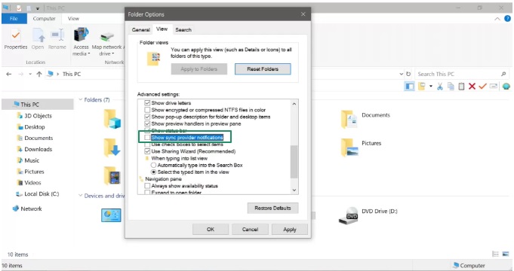Enable Show sync provider notifications checkbox
This screenshot has height=271, width=514.
147,137
